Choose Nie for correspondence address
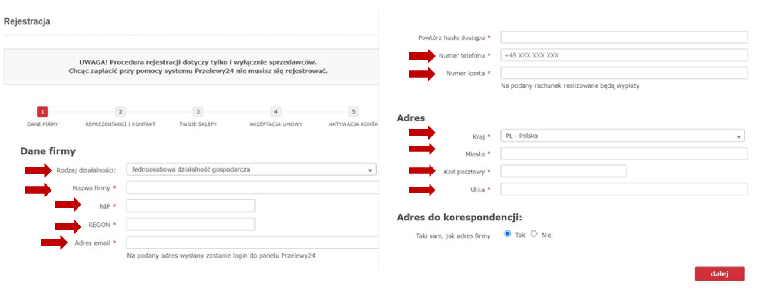This screenshot has width=759, height=290. pyautogui.click(x=534, y=234)
